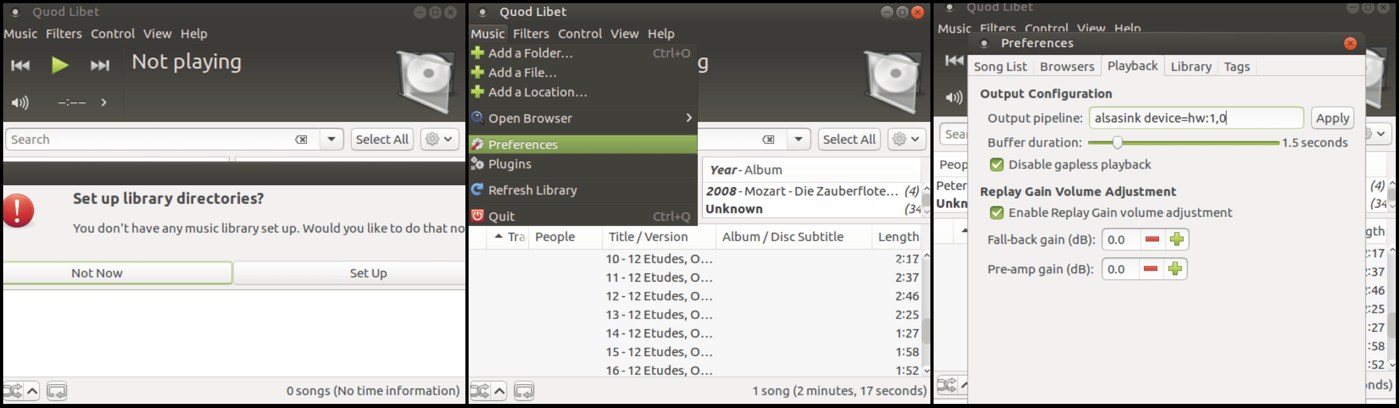The width and height of the screenshot is (1399, 408).
Task: Click the clear search text icon
Action: click(301, 140)
